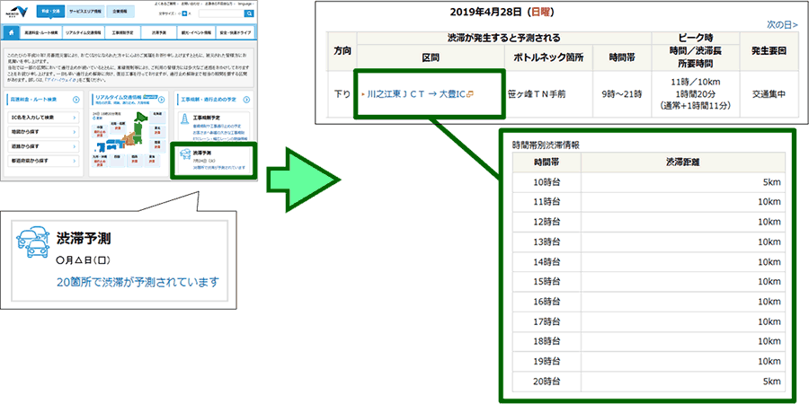The height and width of the screenshot is (404, 809).
Task: Select 観光・イベント情報 in navigation bar
Action: [196, 32]
